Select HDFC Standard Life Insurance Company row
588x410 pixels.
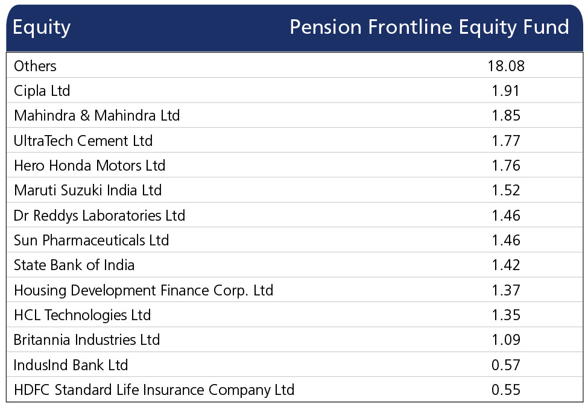click(x=295, y=389)
